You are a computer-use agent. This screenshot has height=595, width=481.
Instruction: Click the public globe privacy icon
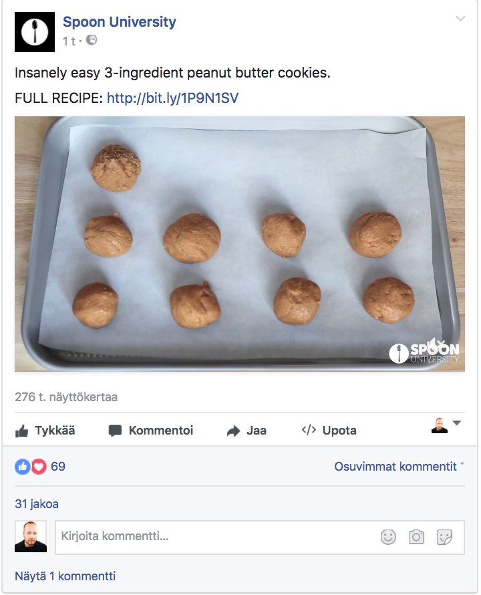point(92,40)
